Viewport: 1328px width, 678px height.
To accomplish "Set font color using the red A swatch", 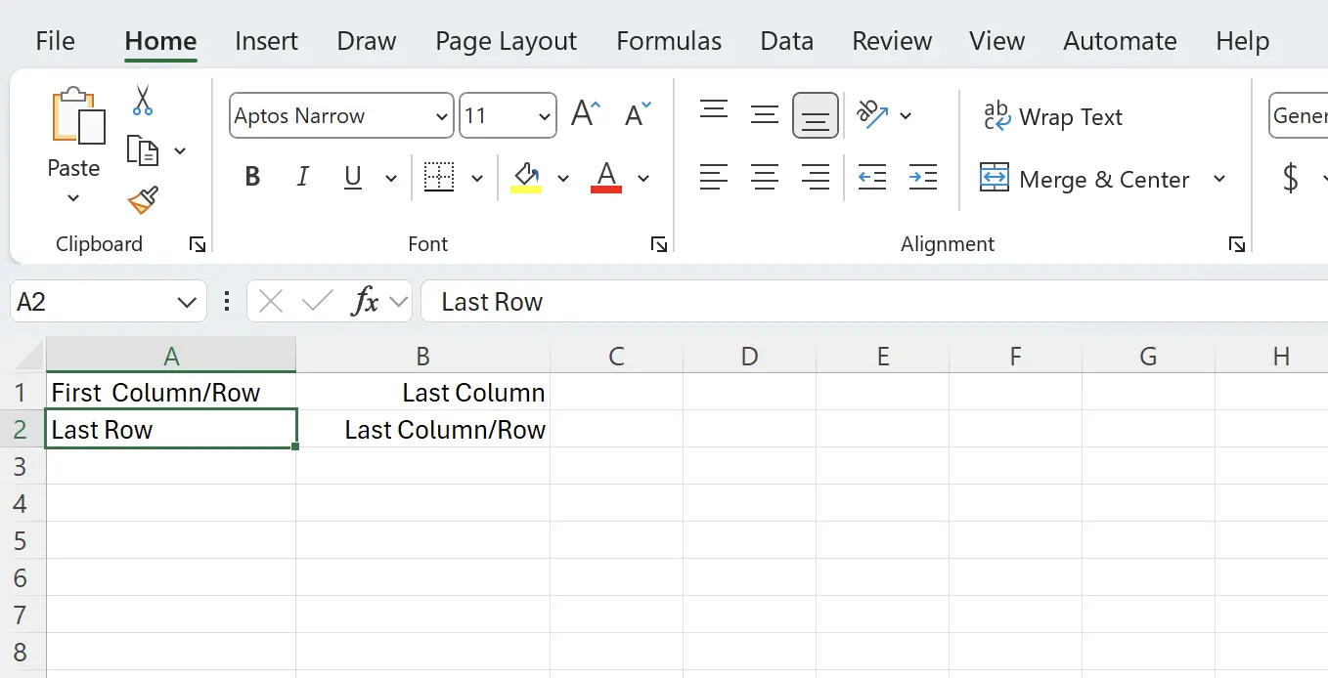I will 606,177.
